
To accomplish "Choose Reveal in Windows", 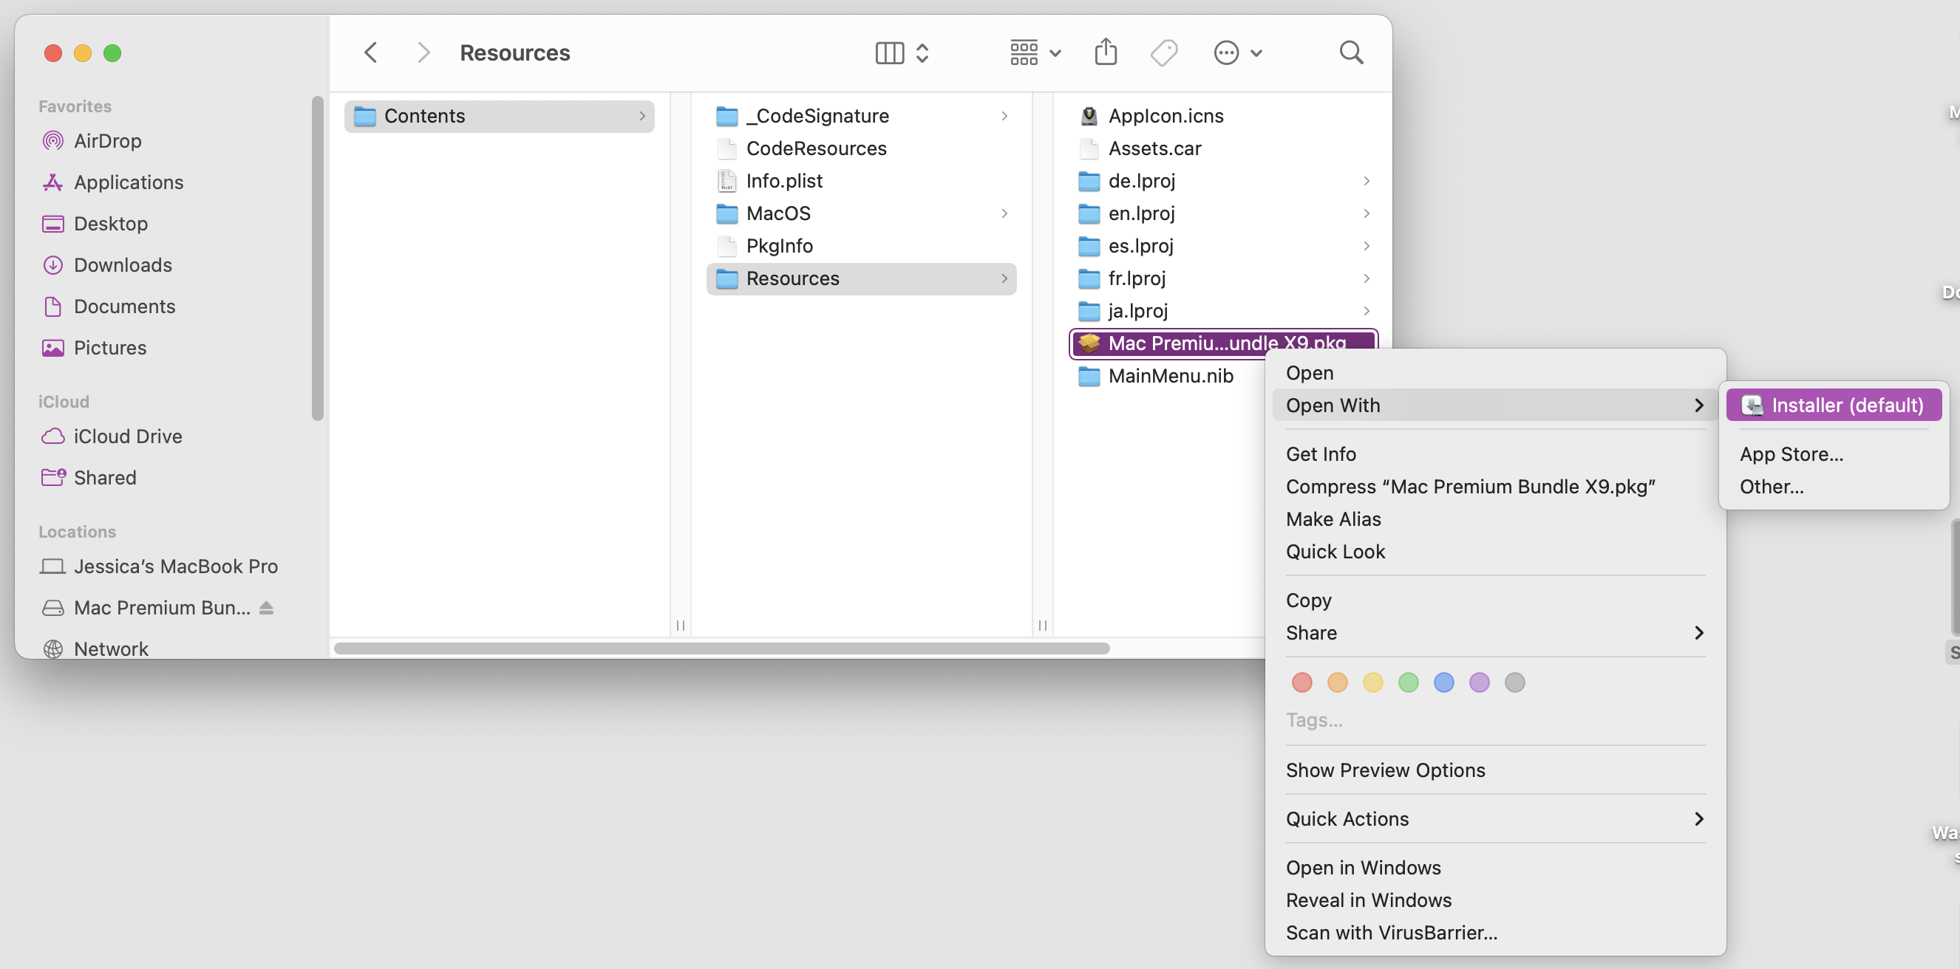I will (x=1494, y=900).
